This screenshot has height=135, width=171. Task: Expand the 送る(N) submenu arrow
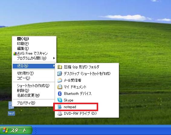(54, 66)
